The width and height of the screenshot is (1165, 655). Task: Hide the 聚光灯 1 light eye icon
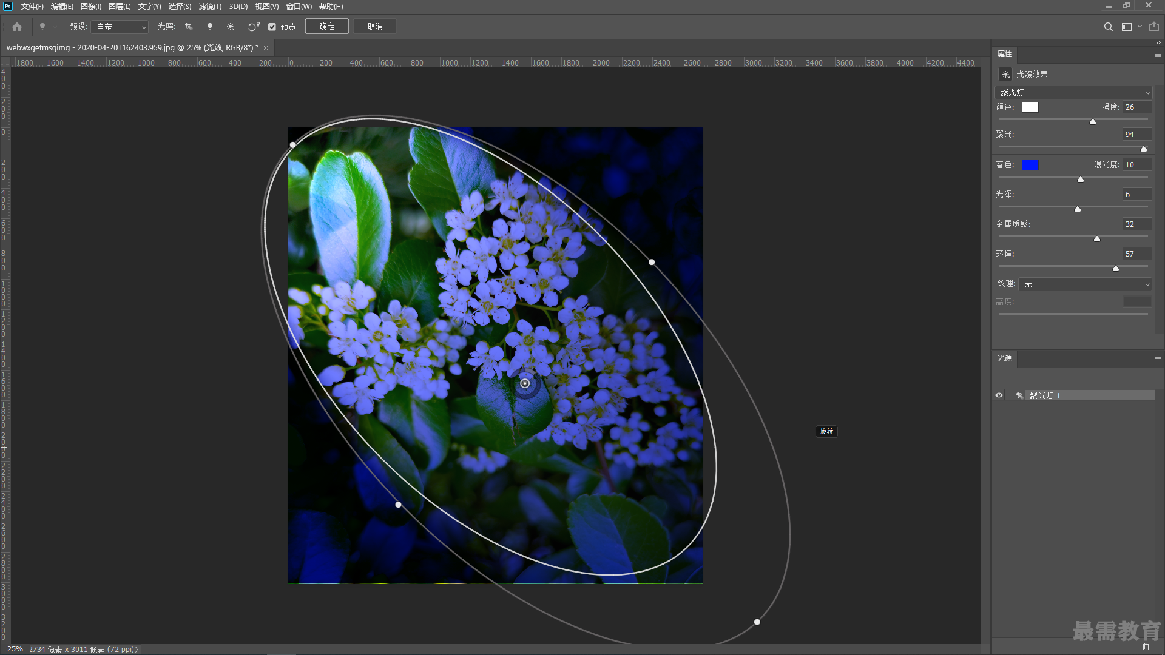point(999,395)
